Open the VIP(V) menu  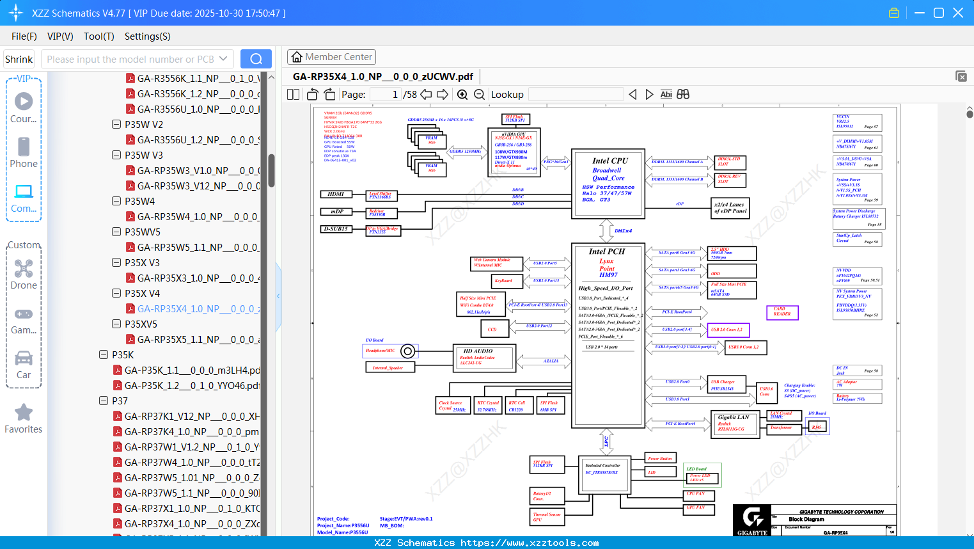pos(60,36)
